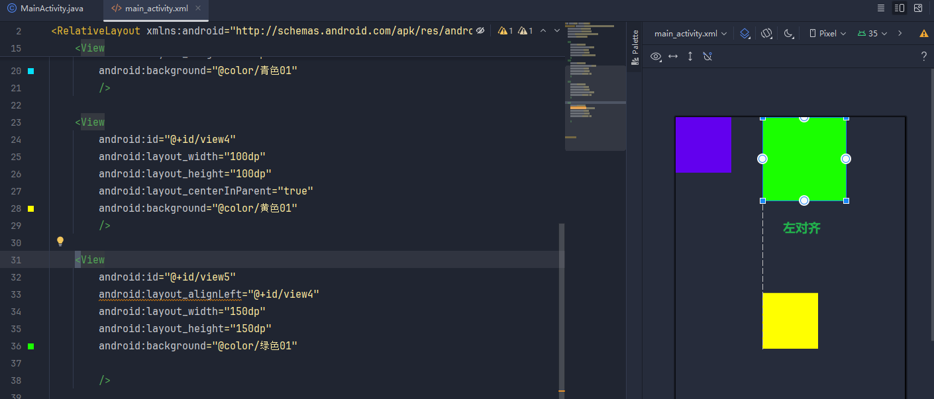Click the 左对齐 text in preview

(802, 228)
